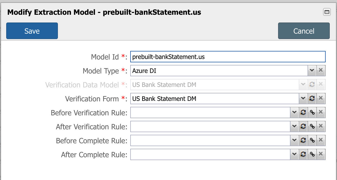The width and height of the screenshot is (337, 180).
Task: Maximize the Modify Extraction Model dialog
Action: pos(327,12)
